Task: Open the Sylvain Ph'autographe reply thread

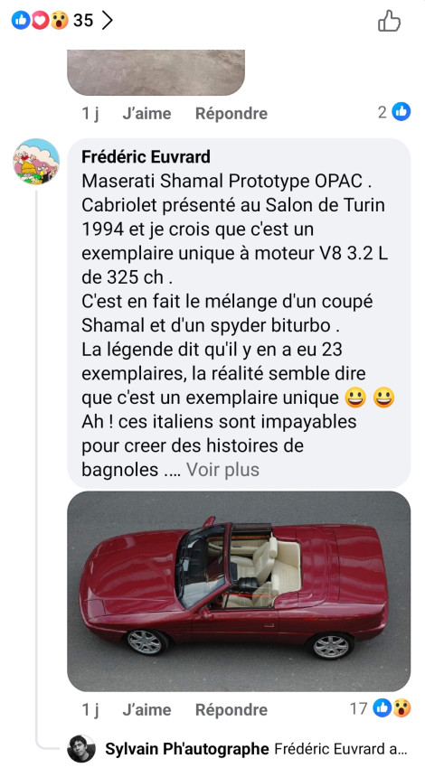Action: pyautogui.click(x=256, y=749)
